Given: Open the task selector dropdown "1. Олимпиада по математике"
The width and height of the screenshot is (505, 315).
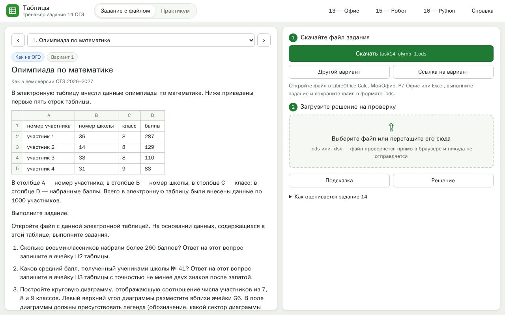Looking at the screenshot, I should click(x=141, y=40).
